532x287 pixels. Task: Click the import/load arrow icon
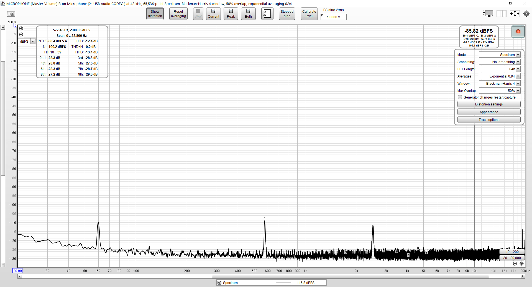[x=267, y=14]
